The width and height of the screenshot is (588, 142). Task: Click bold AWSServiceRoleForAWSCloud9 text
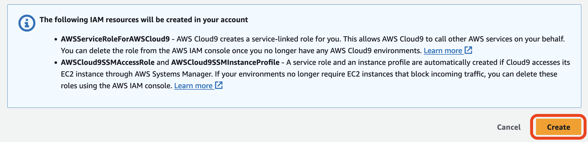[x=115, y=39]
